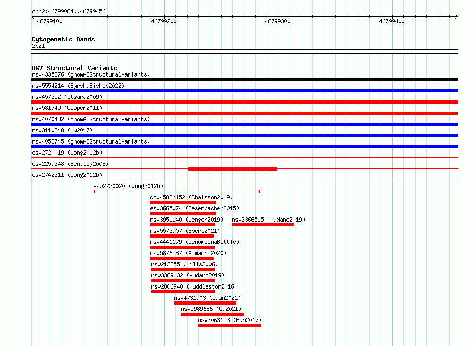This screenshot has height=346, width=473.
Task: Select the 2p21 cytogenetic band label
Action: (x=38, y=46)
